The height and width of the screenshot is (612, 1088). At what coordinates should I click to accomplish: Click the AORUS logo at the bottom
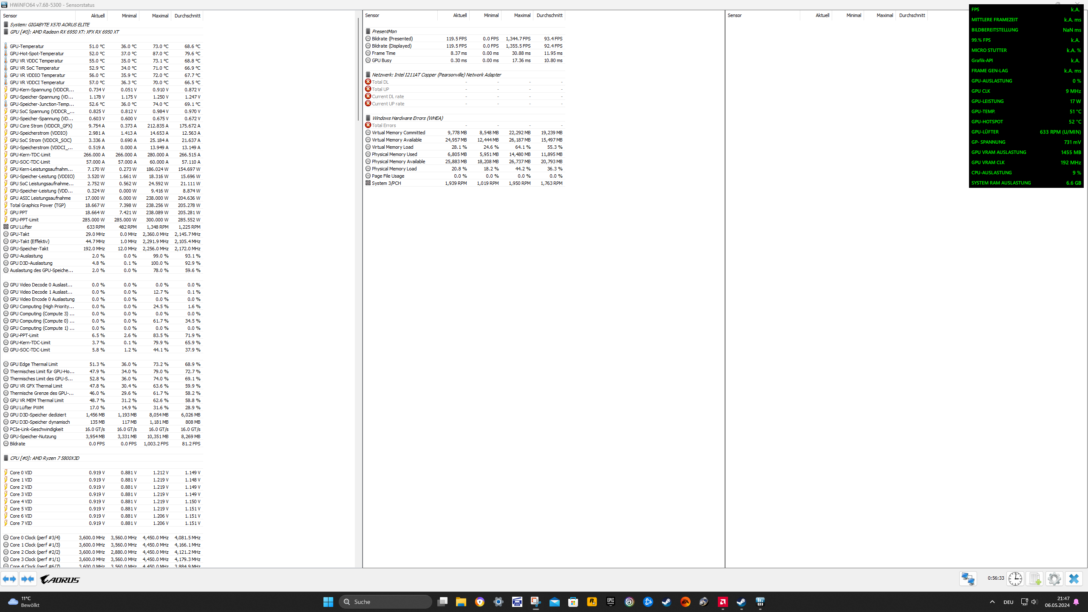coord(60,579)
